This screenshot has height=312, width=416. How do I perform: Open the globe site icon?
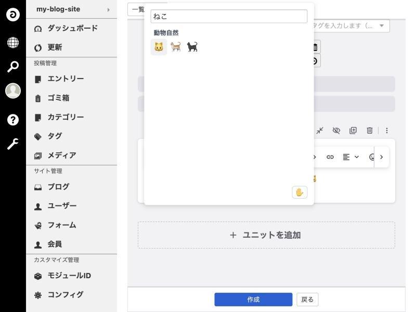point(12,43)
